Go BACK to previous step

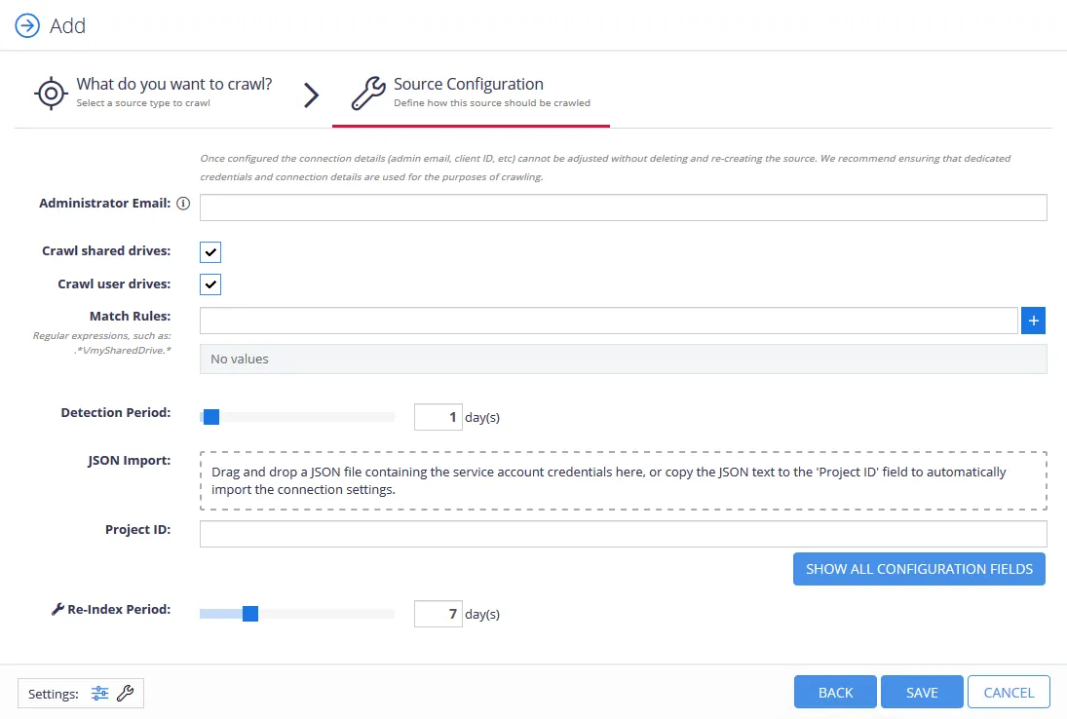coord(835,693)
